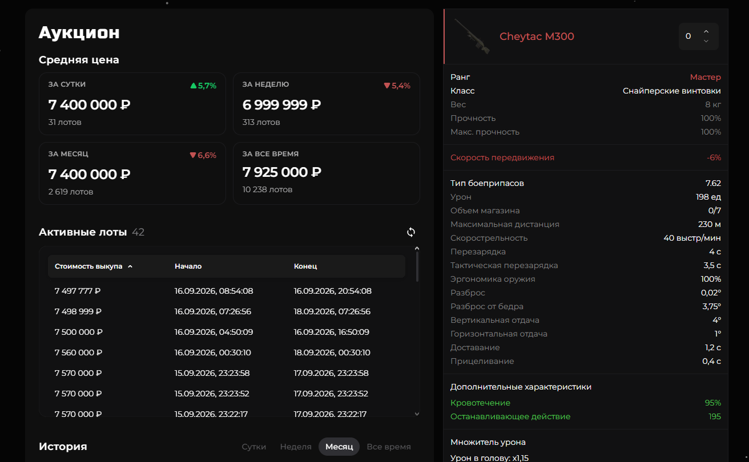
Task: Open the За неделю average price card
Action: click(327, 104)
